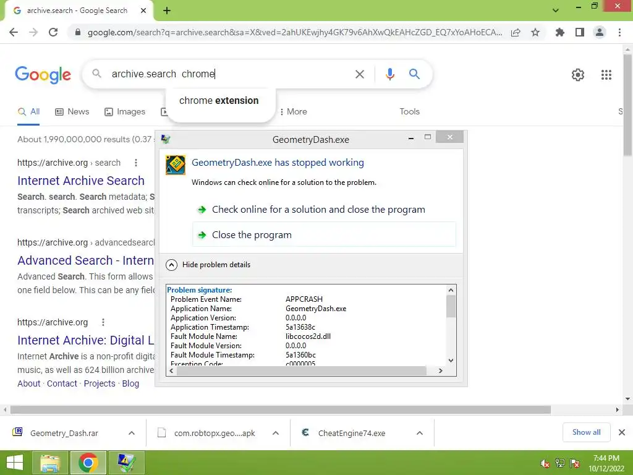Screen dimensions: 633x475
Task: Open the Chrome extensions puzzle icon
Action: pyautogui.click(x=559, y=32)
